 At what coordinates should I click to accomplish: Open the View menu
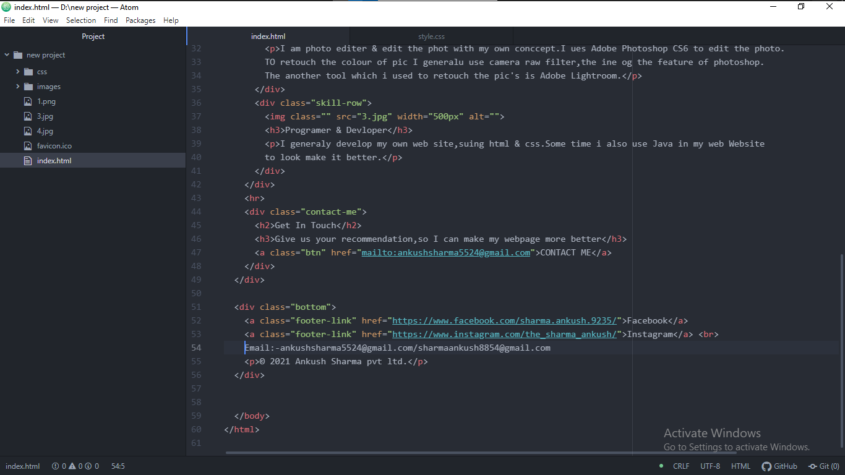click(51, 20)
